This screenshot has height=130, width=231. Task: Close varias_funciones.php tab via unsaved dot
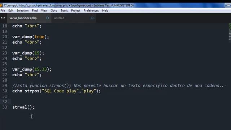(48, 18)
